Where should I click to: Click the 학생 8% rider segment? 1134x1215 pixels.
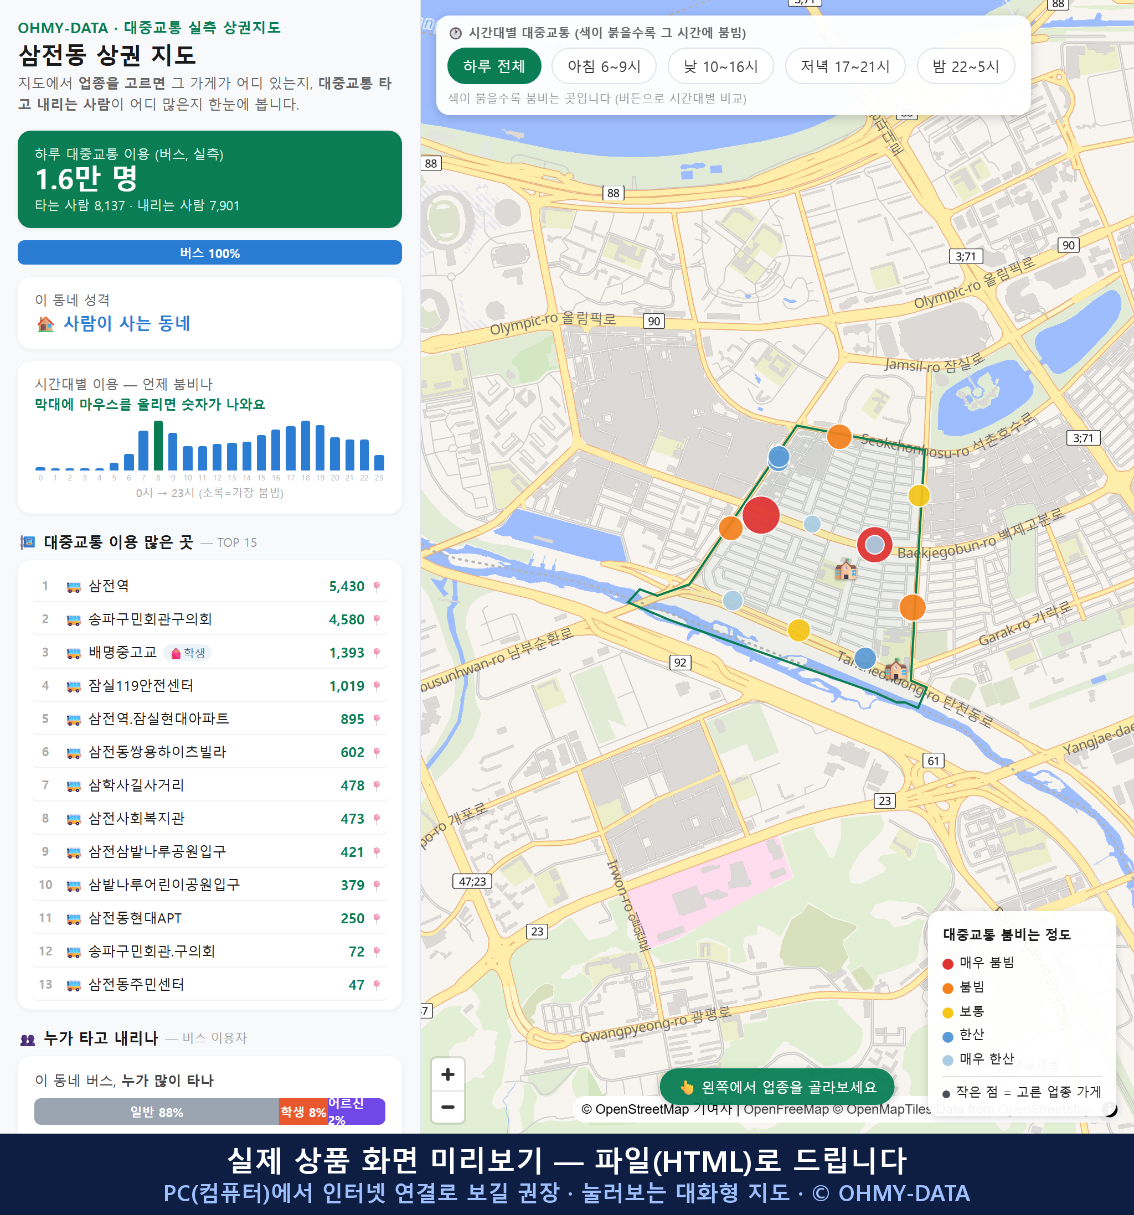pyautogui.click(x=303, y=1111)
